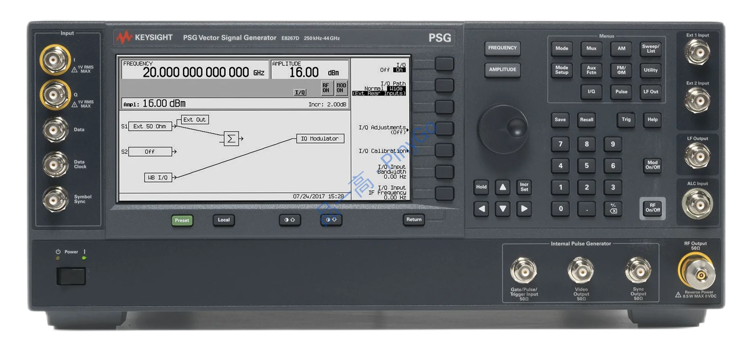Open the FM/ΦM menu key
This screenshot has width=754, height=343.
pyautogui.click(x=621, y=70)
